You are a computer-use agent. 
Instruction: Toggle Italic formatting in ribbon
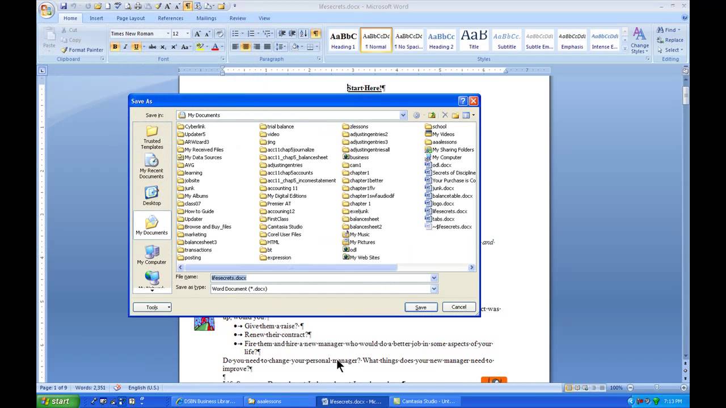coord(125,47)
